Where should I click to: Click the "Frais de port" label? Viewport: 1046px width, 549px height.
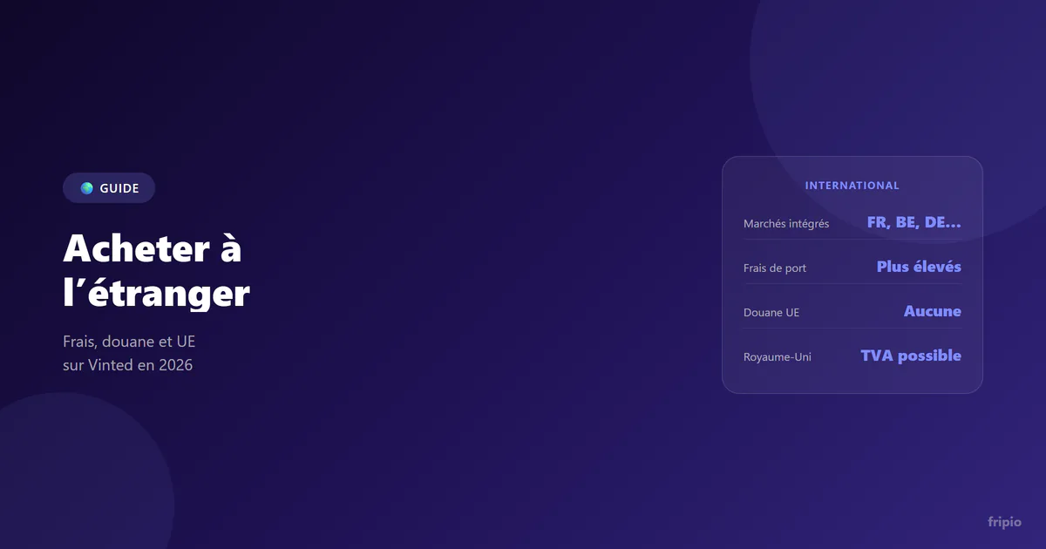pyautogui.click(x=775, y=268)
